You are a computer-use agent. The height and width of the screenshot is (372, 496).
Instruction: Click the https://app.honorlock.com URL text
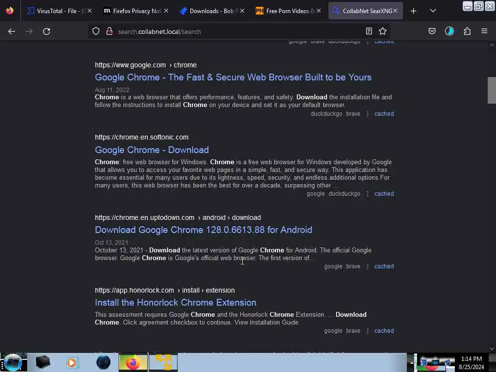click(135, 291)
